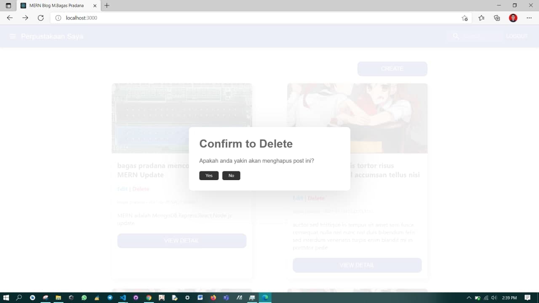
Task: Open the Edge profile avatar
Action: (513, 18)
